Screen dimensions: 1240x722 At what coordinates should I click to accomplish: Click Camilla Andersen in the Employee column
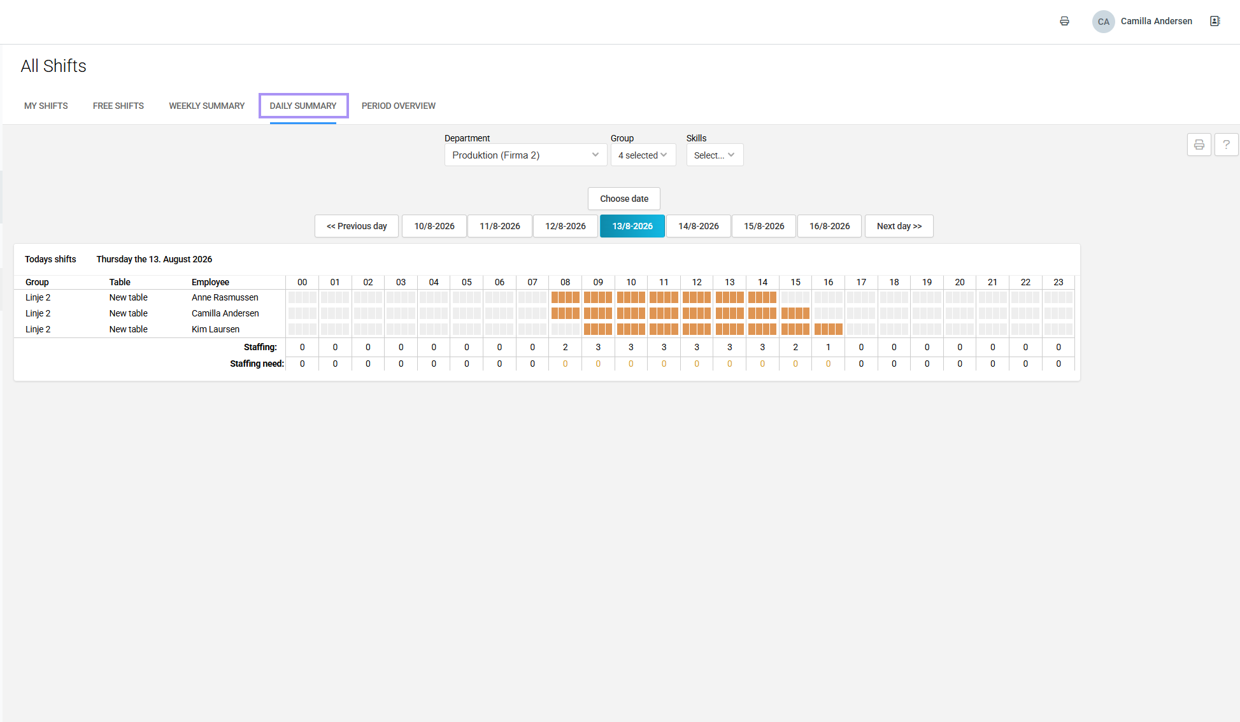(x=225, y=313)
